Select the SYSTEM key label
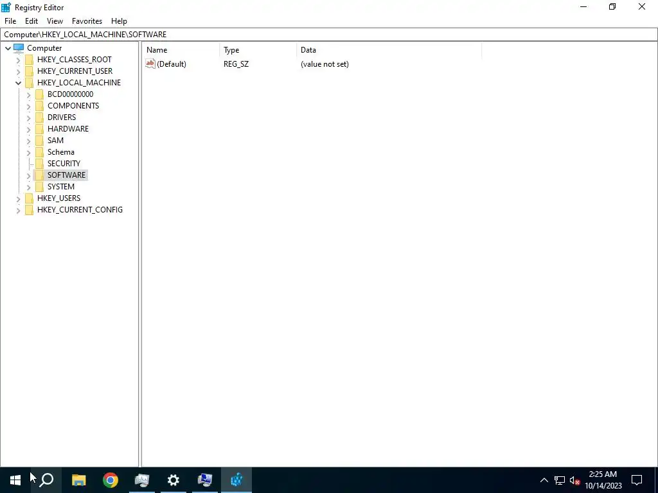The image size is (658, 493). pyautogui.click(x=61, y=187)
